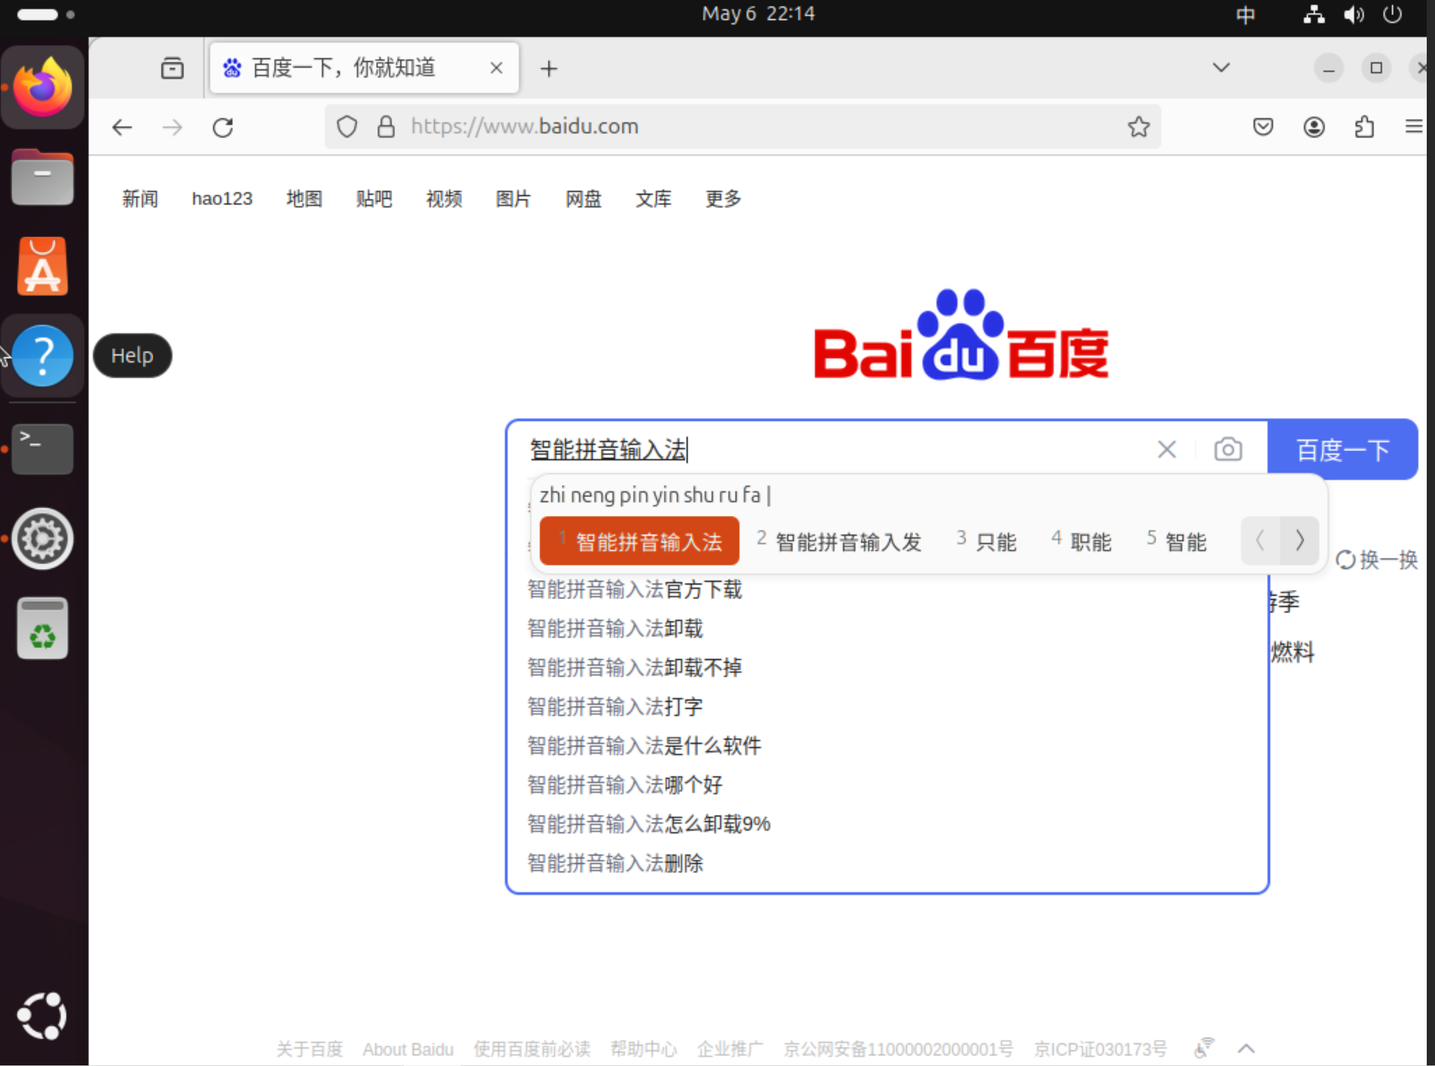
Task: Open the network status indicator
Action: 1314,14
